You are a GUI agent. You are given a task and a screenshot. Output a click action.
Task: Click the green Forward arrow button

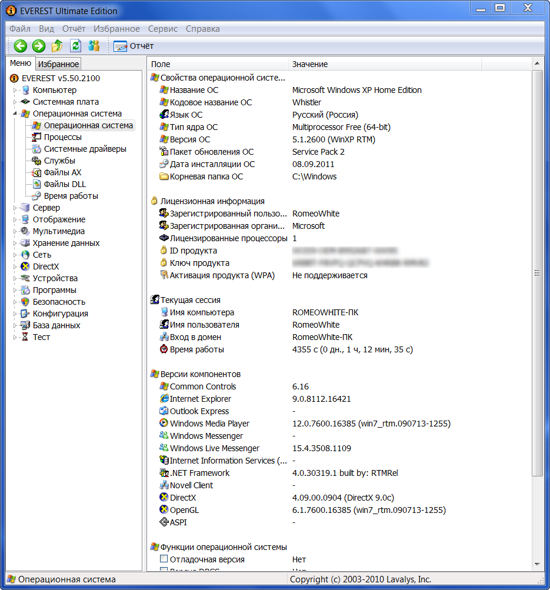[38, 46]
